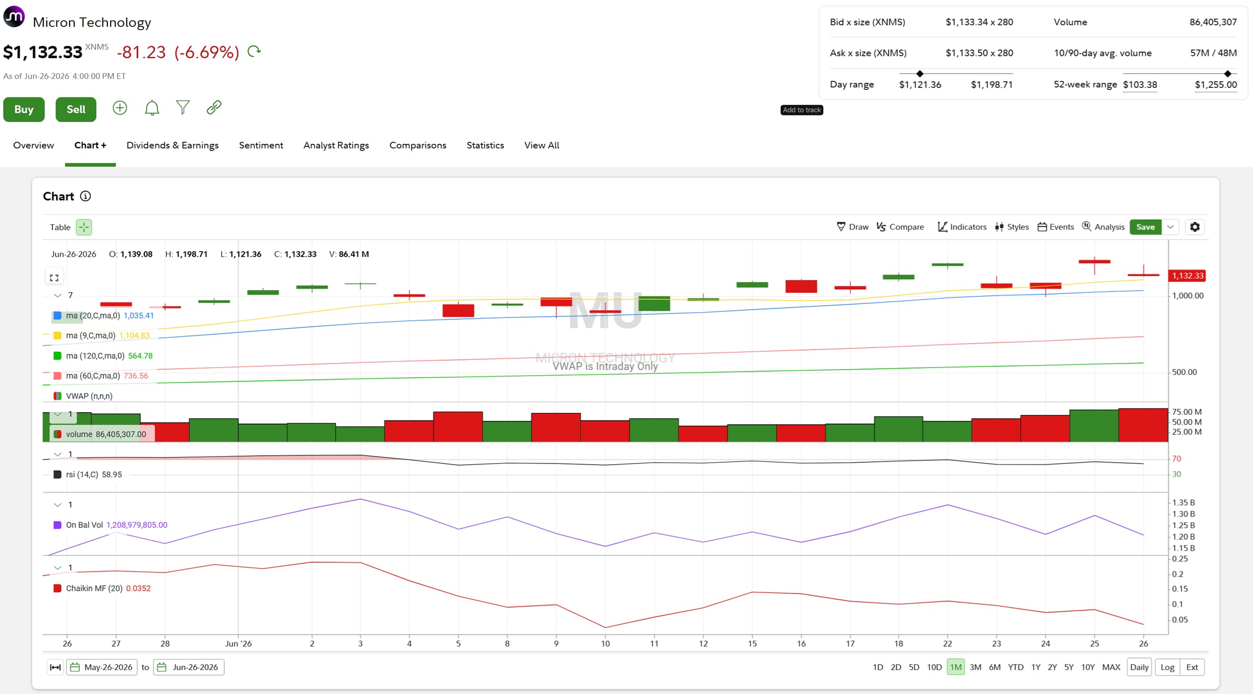Expand chart to fullscreen with the corner-brackets icon

coord(54,278)
